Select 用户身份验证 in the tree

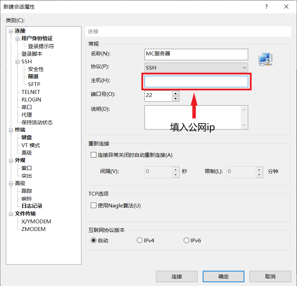pyautogui.click(x=37, y=38)
